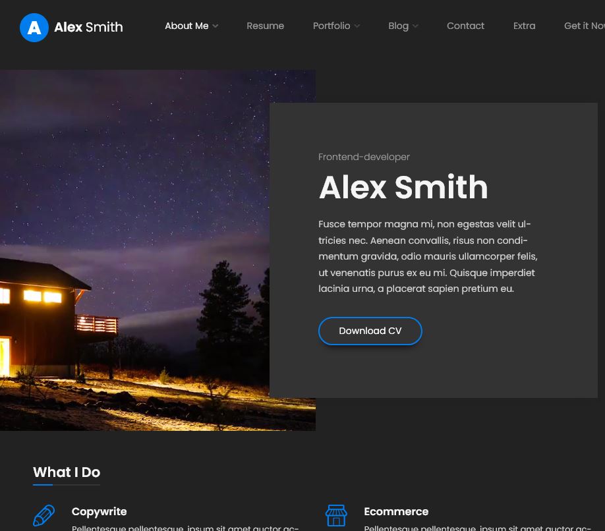Click the Get it Now link

click(x=584, y=26)
